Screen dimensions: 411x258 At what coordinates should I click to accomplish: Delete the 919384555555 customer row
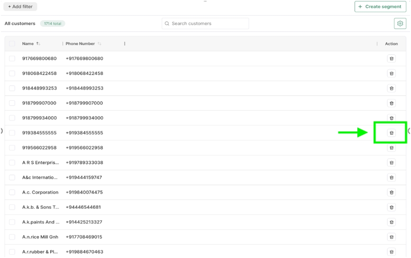click(x=391, y=133)
